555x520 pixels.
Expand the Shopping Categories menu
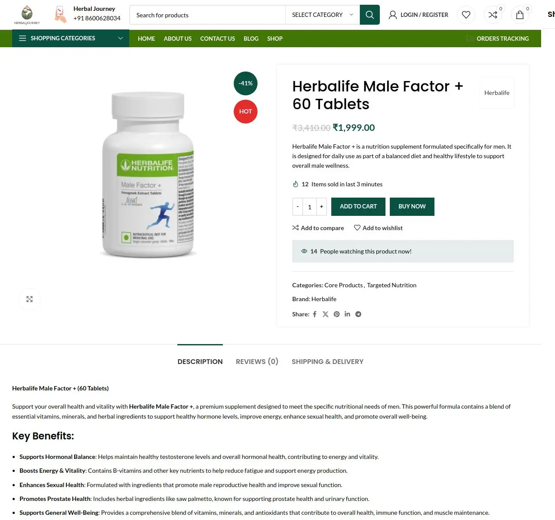pyautogui.click(x=71, y=38)
